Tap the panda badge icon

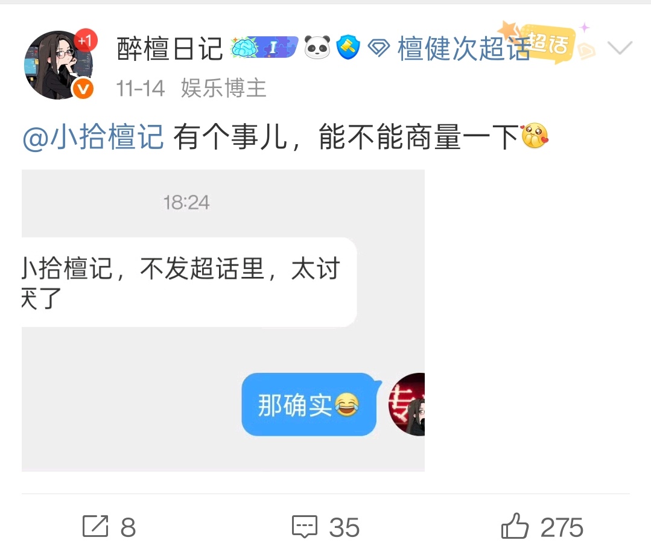(317, 47)
